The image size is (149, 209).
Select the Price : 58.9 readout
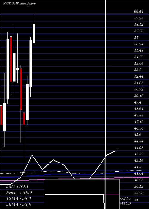19,193
